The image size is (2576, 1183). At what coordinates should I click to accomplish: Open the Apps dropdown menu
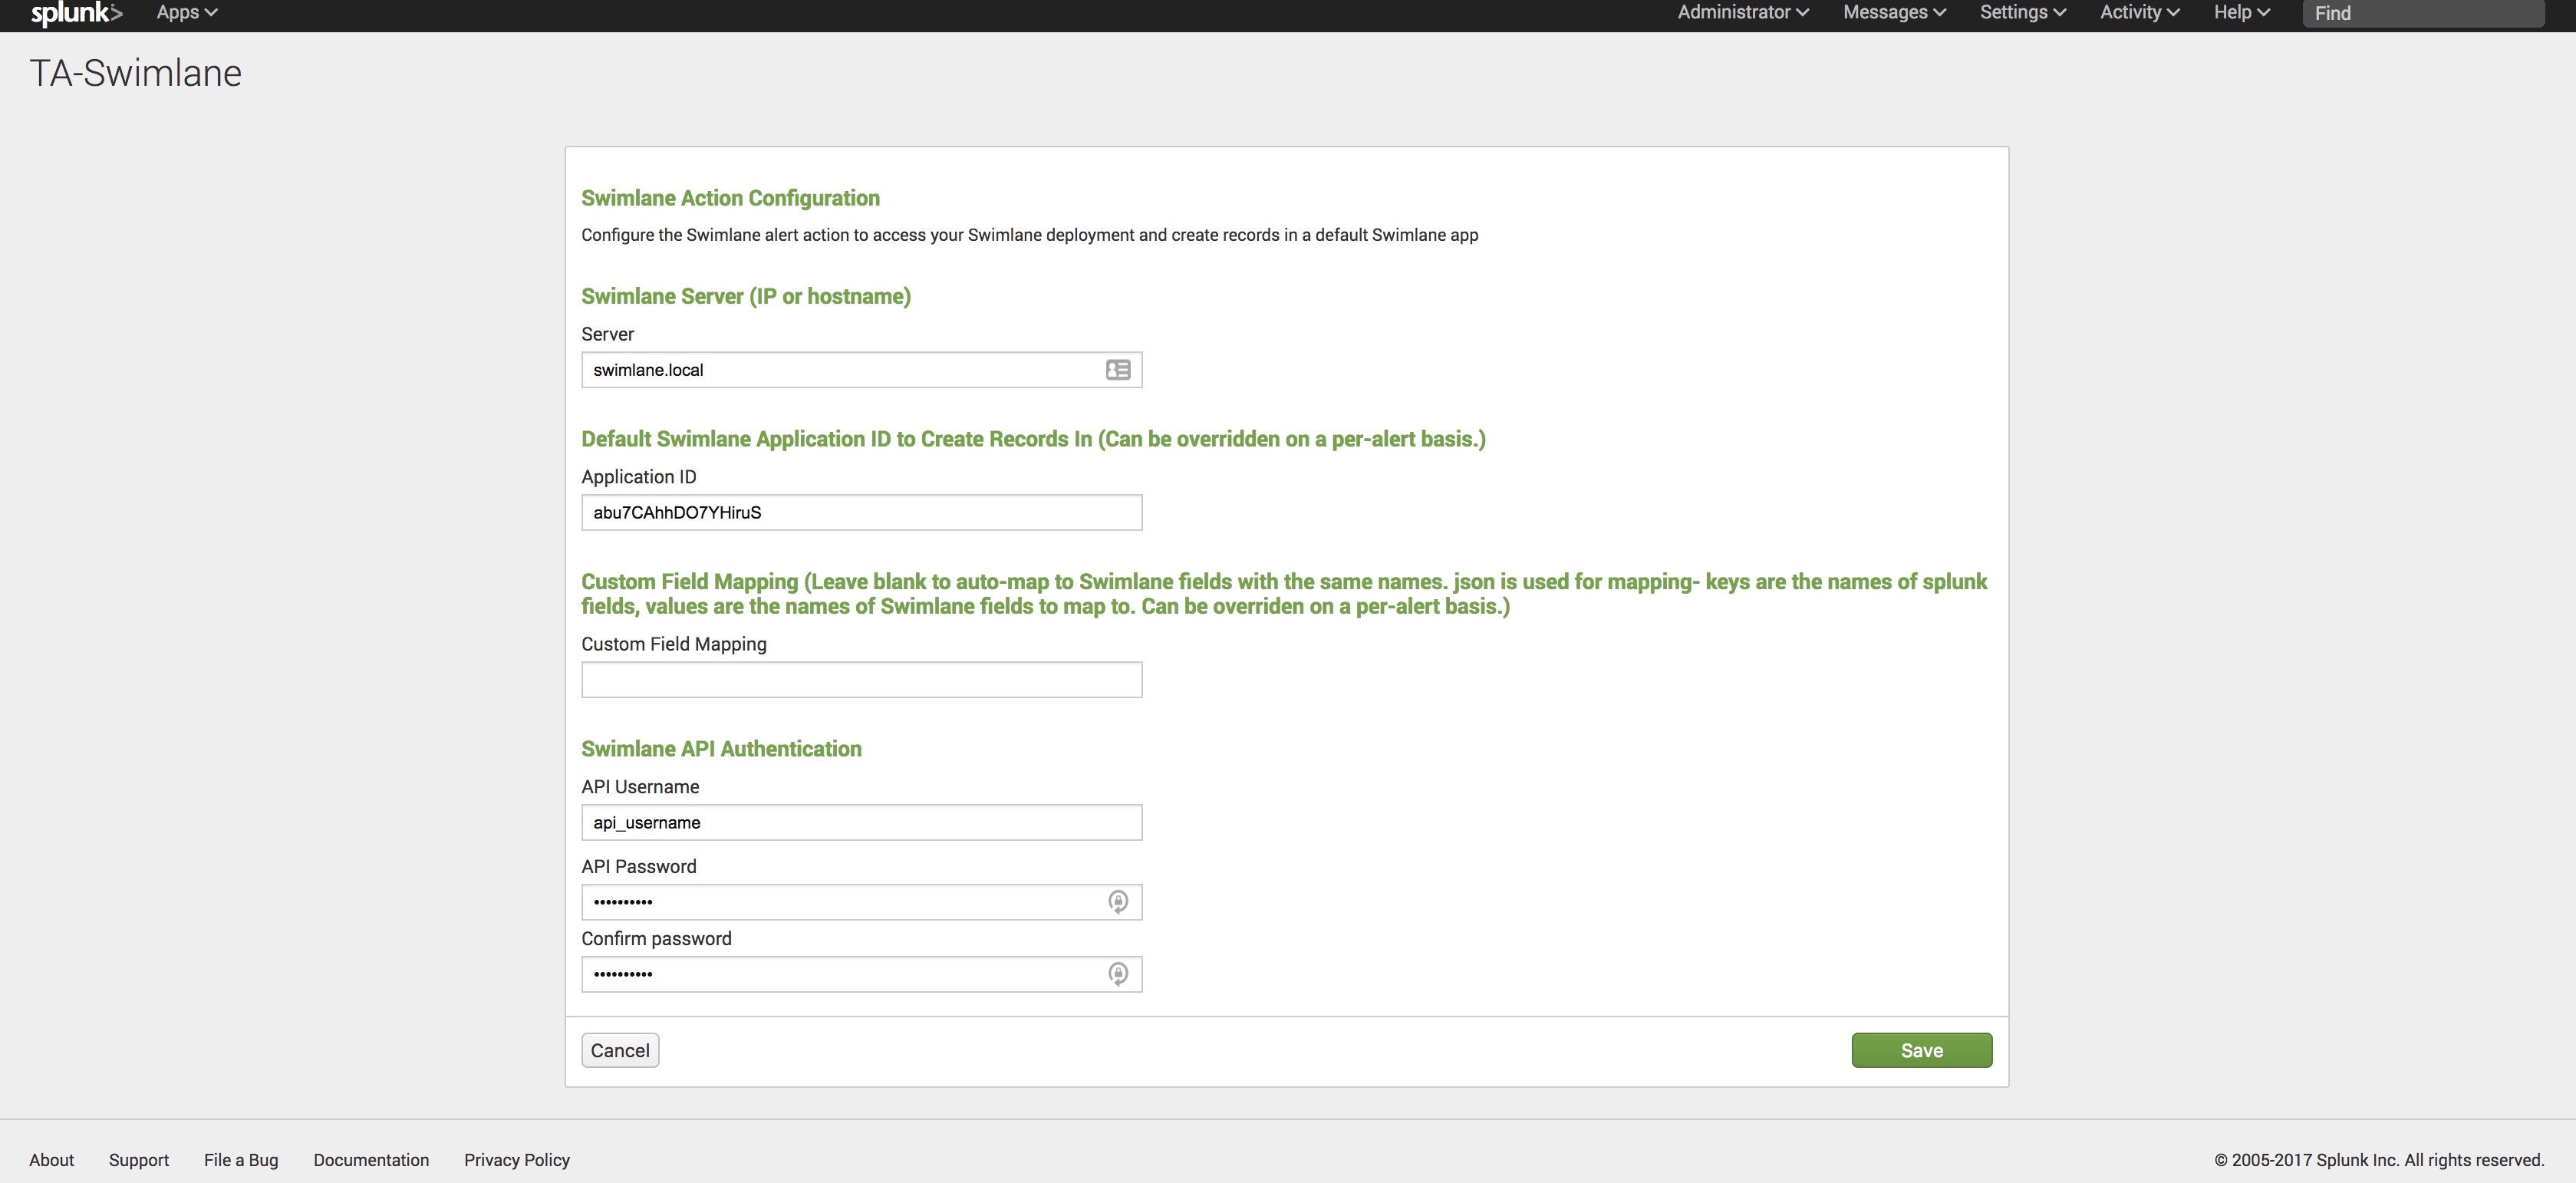point(187,12)
